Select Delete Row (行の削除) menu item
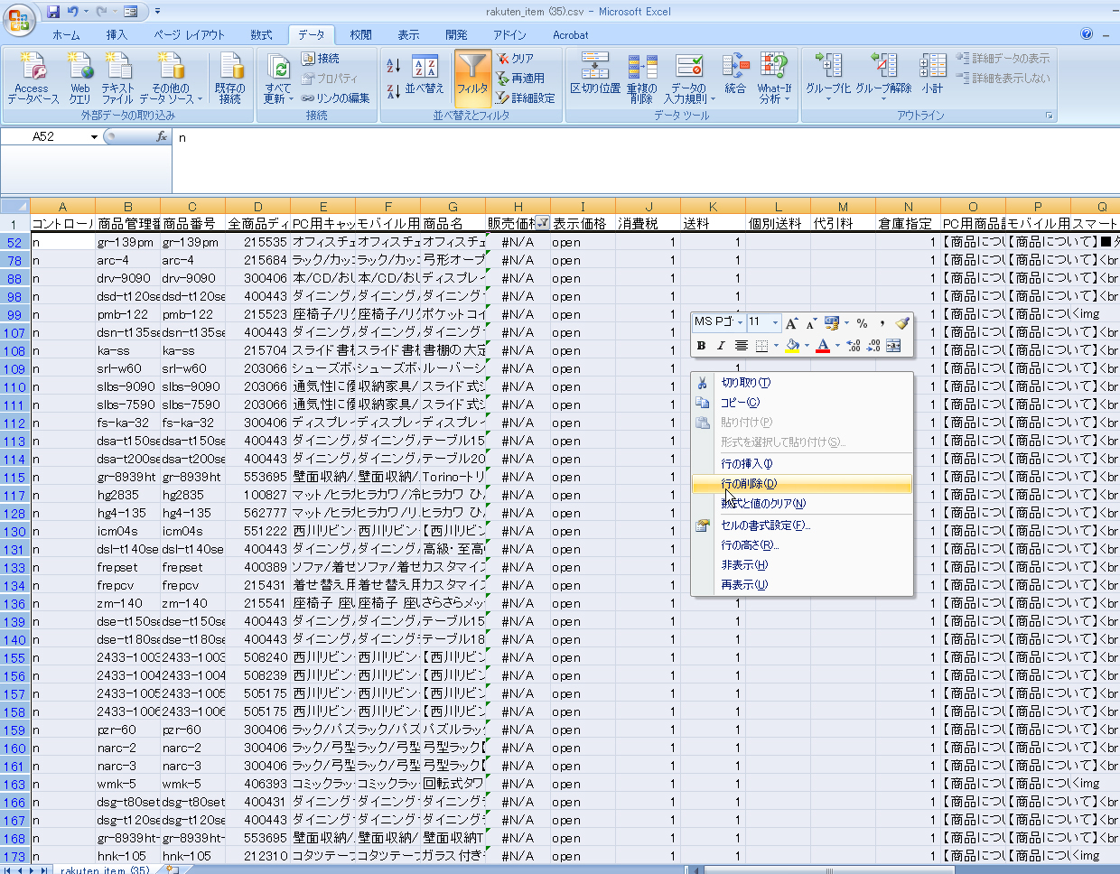This screenshot has height=874, width=1120. point(802,484)
